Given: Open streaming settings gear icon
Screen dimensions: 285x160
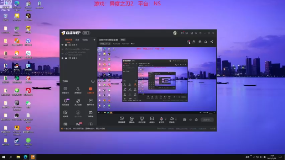Looking at the screenshot, I should point(196,120).
